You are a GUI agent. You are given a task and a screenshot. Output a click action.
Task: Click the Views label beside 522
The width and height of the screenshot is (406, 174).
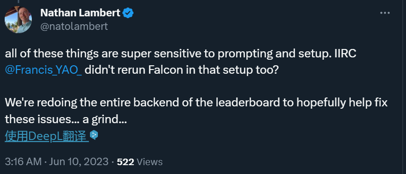point(149,162)
